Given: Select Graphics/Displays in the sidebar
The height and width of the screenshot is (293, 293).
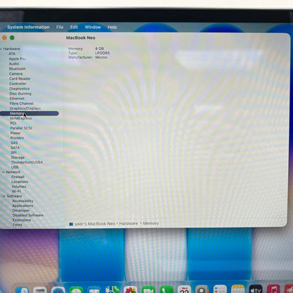Looking at the screenshot, I should pyautogui.click(x=25, y=108).
